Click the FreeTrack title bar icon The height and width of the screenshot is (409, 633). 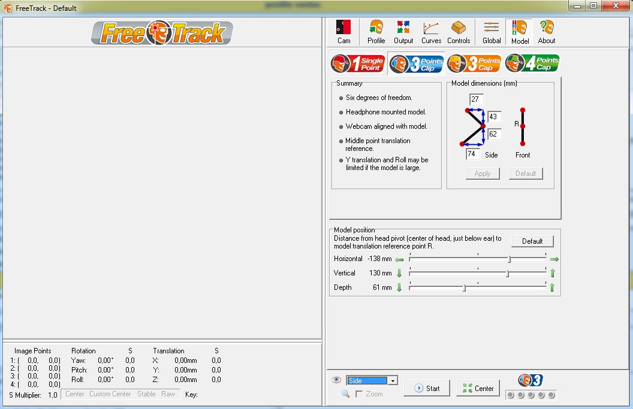pyautogui.click(x=8, y=8)
